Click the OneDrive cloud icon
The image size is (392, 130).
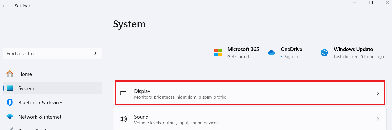[271, 53]
